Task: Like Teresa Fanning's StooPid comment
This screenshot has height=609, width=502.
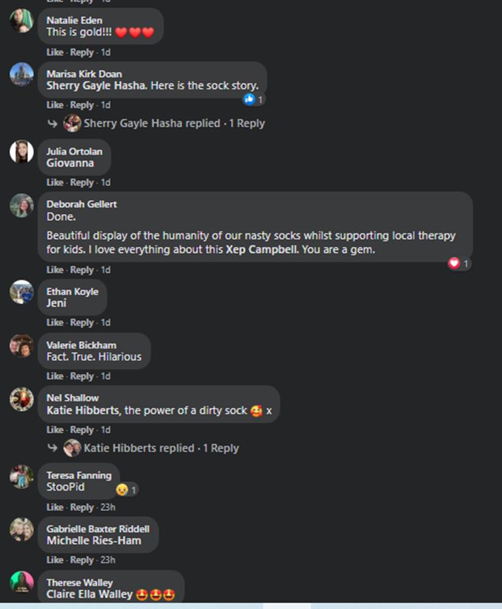Action: tap(55, 507)
